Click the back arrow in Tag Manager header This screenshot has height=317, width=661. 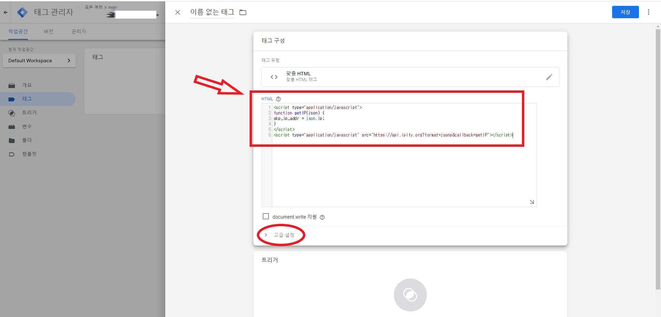pyautogui.click(x=6, y=12)
